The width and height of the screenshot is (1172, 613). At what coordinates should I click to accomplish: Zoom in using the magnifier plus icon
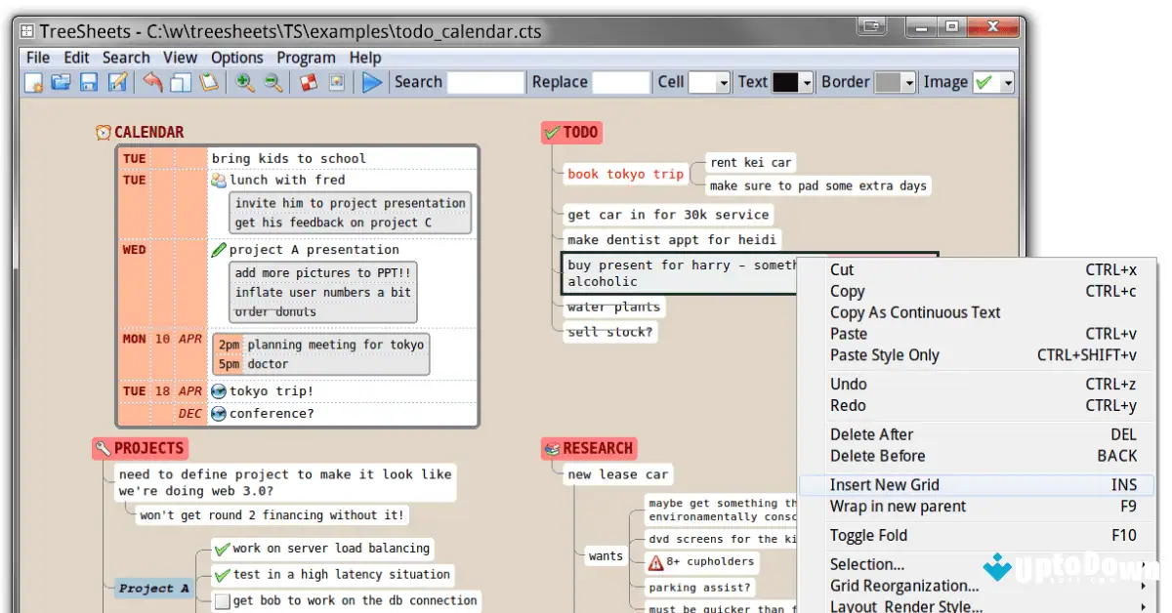(x=244, y=82)
